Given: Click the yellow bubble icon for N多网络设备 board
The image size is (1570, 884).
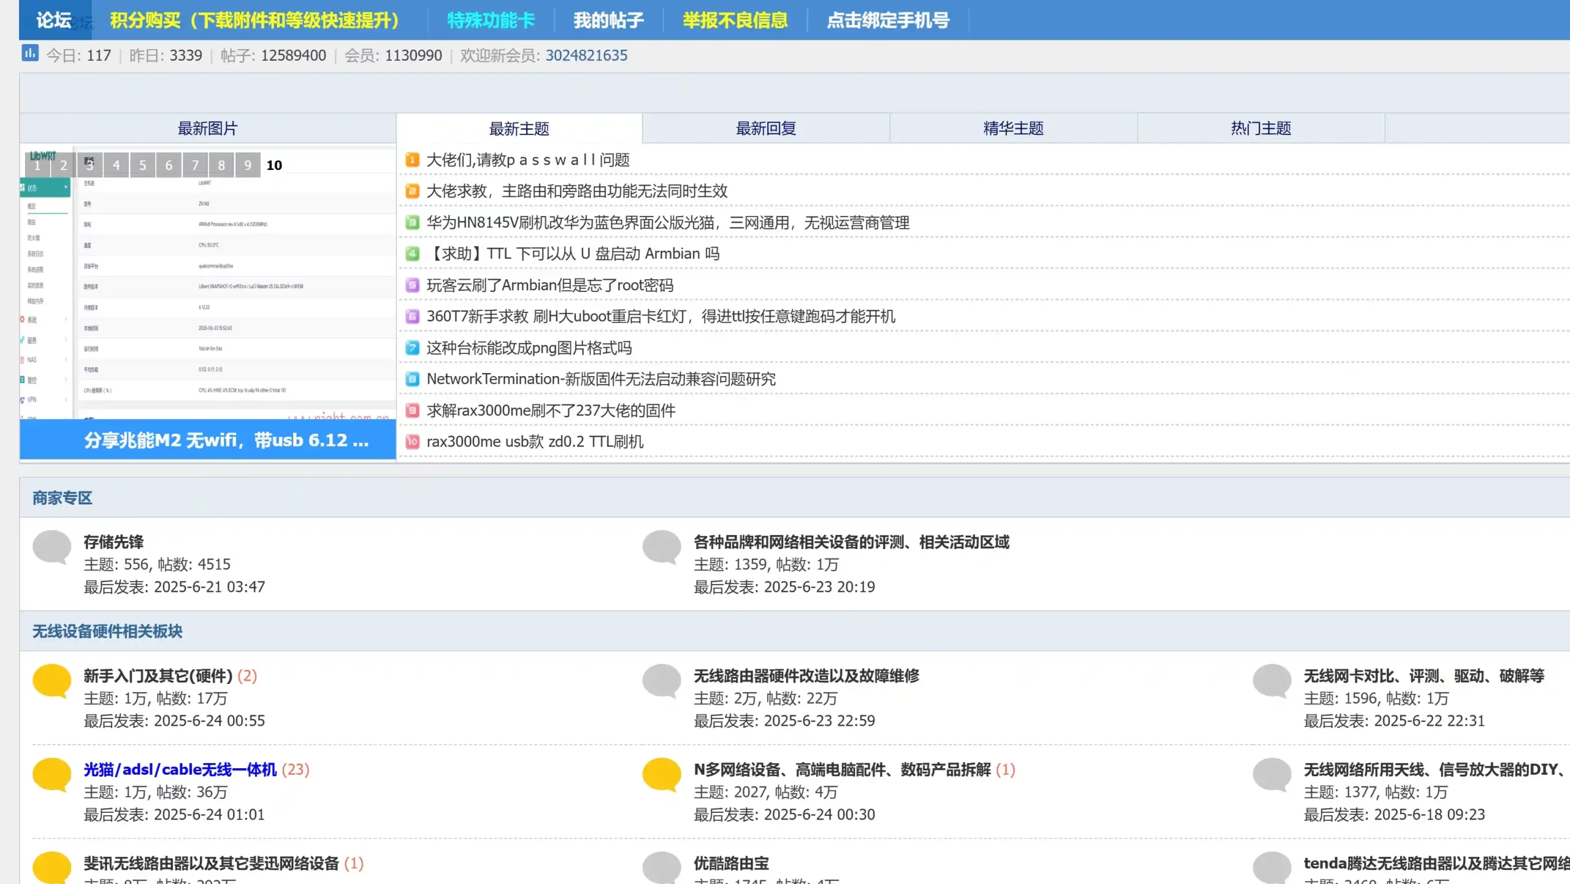Looking at the screenshot, I should tap(662, 774).
